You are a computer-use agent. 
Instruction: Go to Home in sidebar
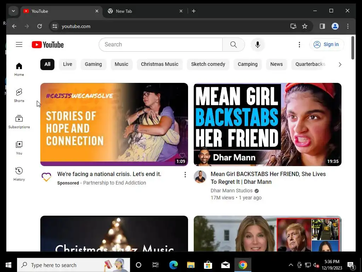click(x=19, y=69)
